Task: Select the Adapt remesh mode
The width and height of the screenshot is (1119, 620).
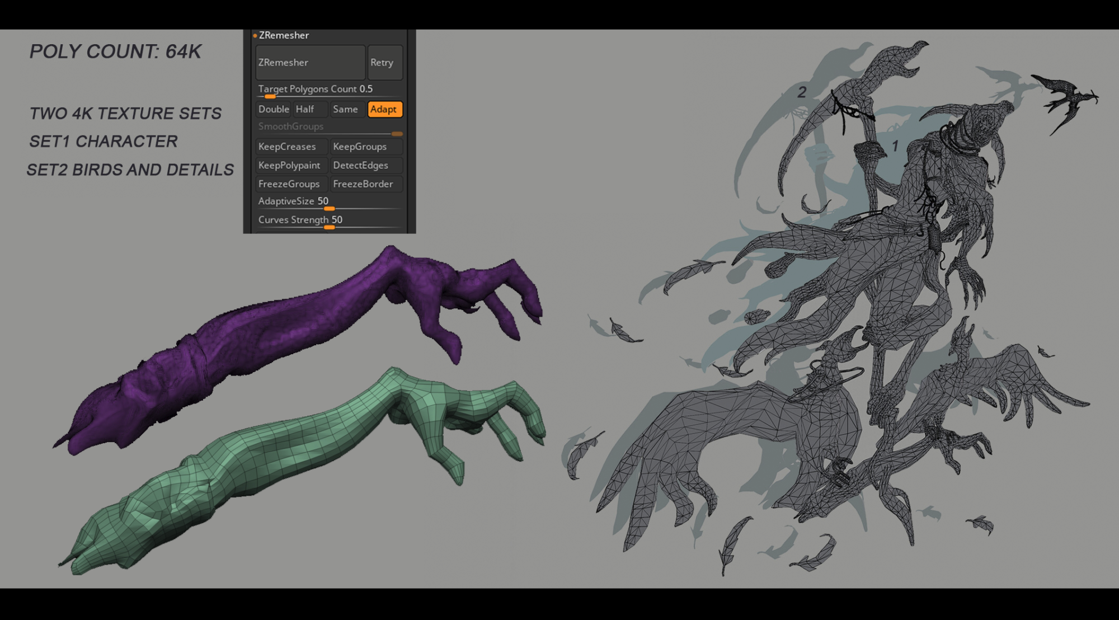Action: tap(385, 109)
